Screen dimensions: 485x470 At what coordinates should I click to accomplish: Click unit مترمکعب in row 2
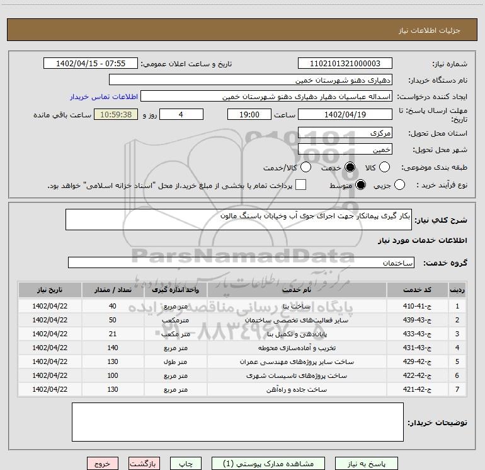175,320
